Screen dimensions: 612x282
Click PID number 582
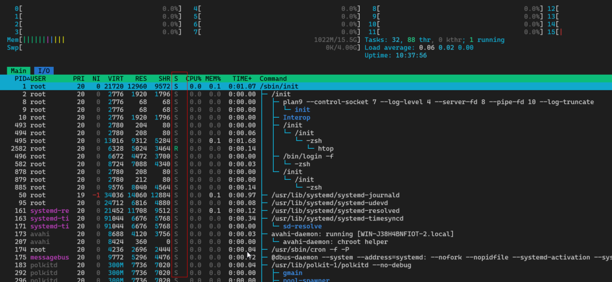pos(20,164)
